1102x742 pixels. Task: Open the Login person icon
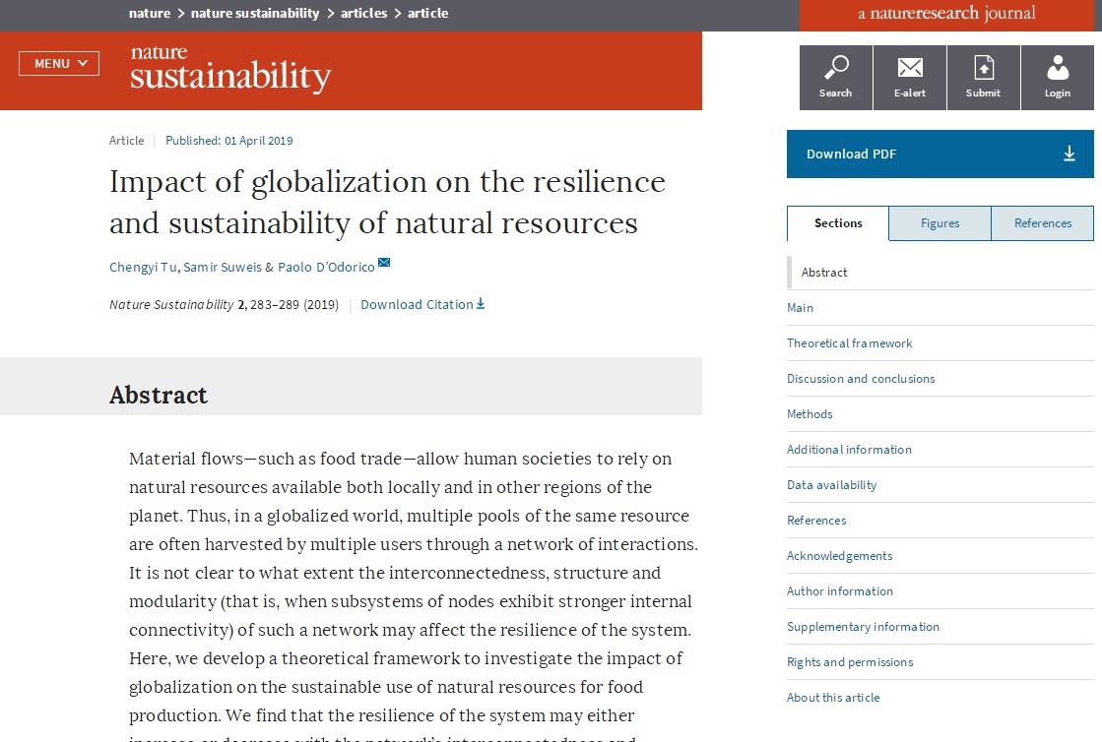1058,67
